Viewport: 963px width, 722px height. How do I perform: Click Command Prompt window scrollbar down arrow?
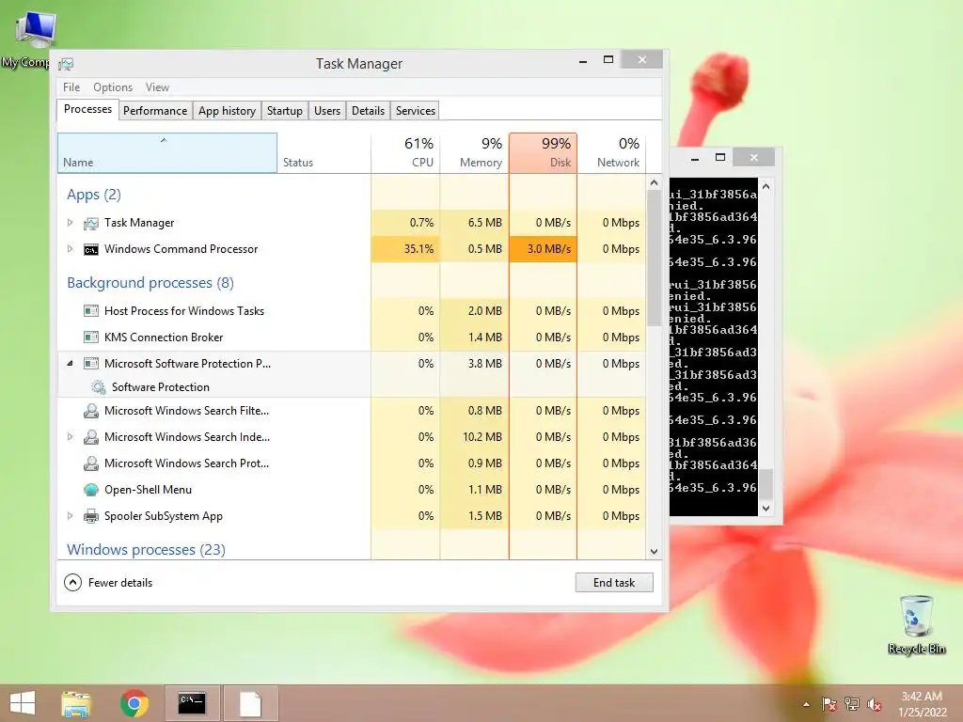pos(766,509)
